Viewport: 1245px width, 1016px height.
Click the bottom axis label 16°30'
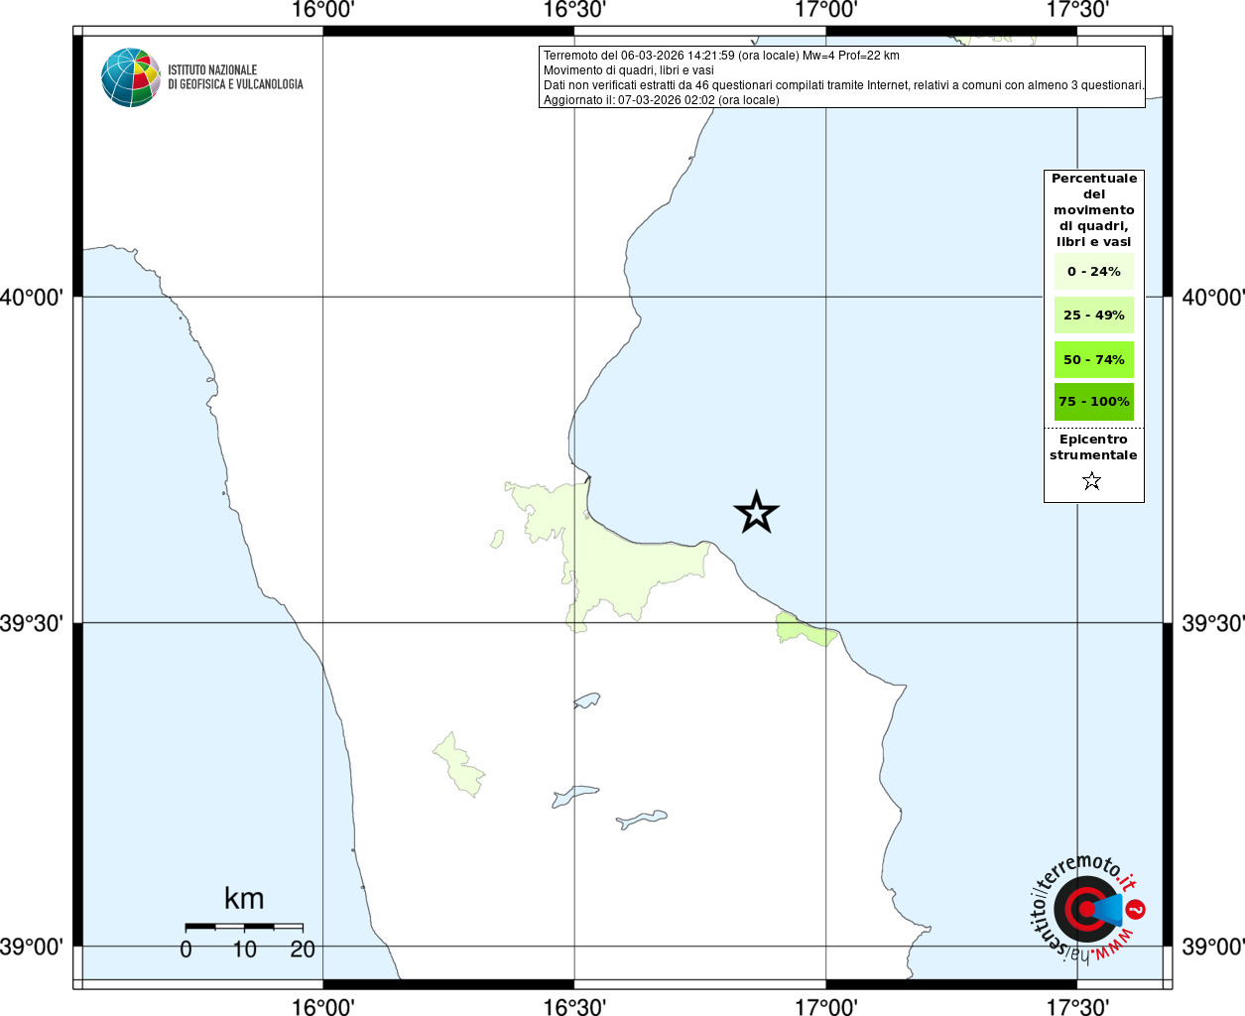(x=574, y=1006)
